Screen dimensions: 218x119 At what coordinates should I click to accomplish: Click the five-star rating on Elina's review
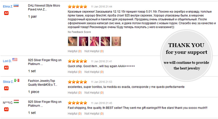pyautogui.click(x=77, y=6)
